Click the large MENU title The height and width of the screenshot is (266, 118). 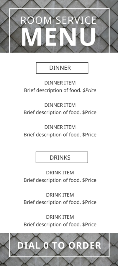pos(58,37)
